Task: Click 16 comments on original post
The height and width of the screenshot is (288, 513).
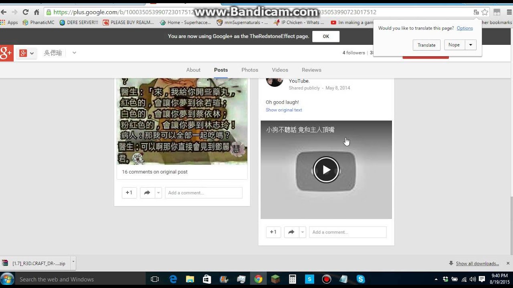Action: [x=155, y=172]
